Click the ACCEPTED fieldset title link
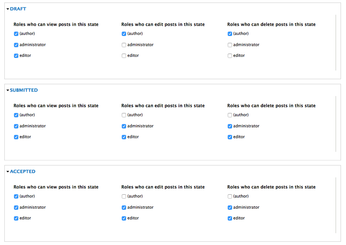The image size is (346, 245). pos(23,172)
